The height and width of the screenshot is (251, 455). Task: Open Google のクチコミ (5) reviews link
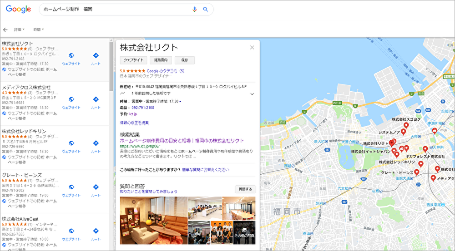click(166, 71)
